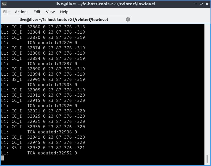The image size is (211, 166).
Task: Minimize the terminal window
Action: coord(196,4)
